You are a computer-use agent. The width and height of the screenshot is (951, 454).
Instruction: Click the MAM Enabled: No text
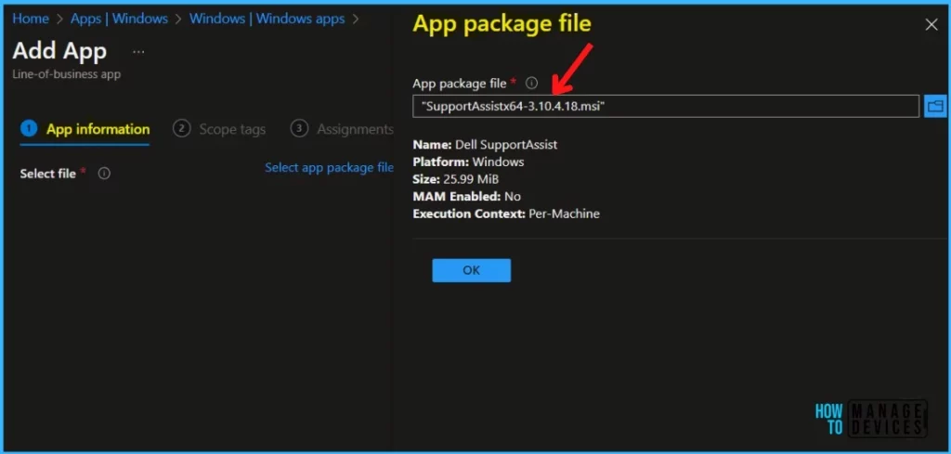pyautogui.click(x=467, y=197)
